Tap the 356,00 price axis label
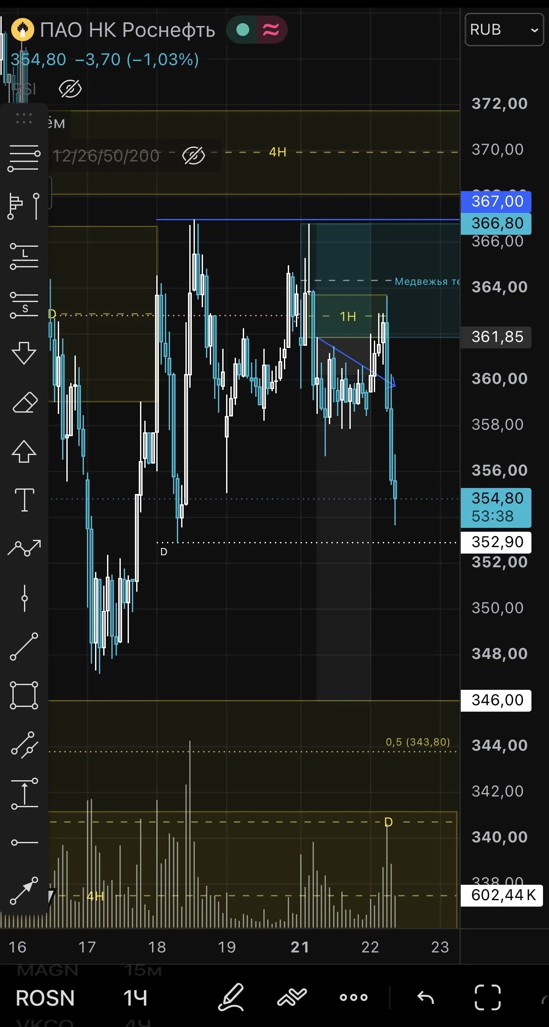 (x=499, y=470)
